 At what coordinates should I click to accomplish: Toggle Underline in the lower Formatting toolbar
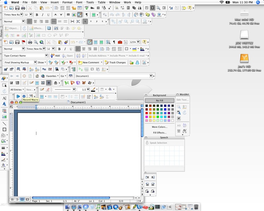point(71,49)
